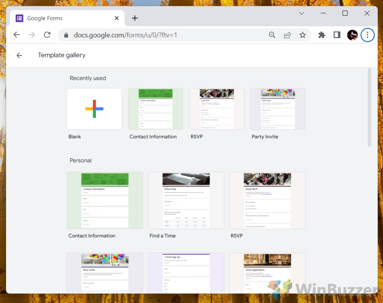Open the browser Extensions puzzle icon
383x303 pixels.
click(x=322, y=35)
